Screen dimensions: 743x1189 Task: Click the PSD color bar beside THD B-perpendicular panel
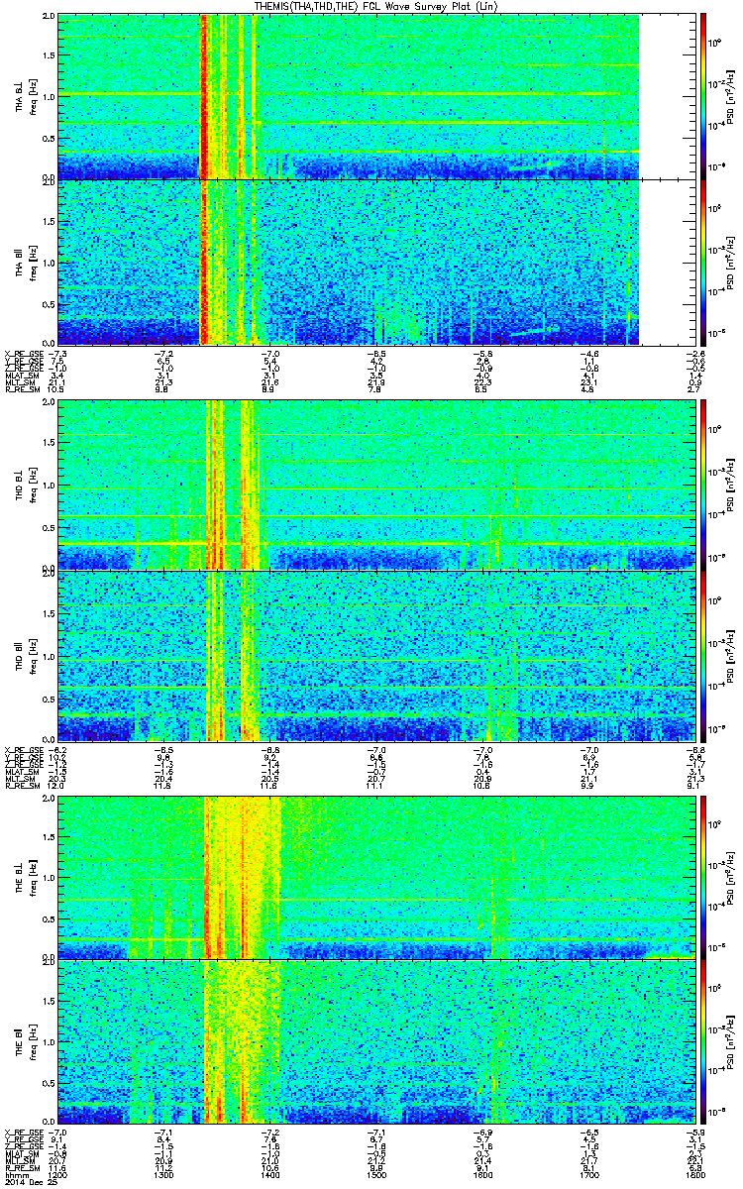[x=703, y=485]
